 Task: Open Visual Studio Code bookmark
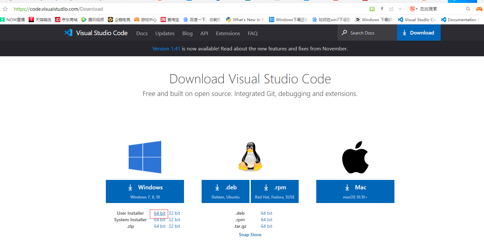417,20
